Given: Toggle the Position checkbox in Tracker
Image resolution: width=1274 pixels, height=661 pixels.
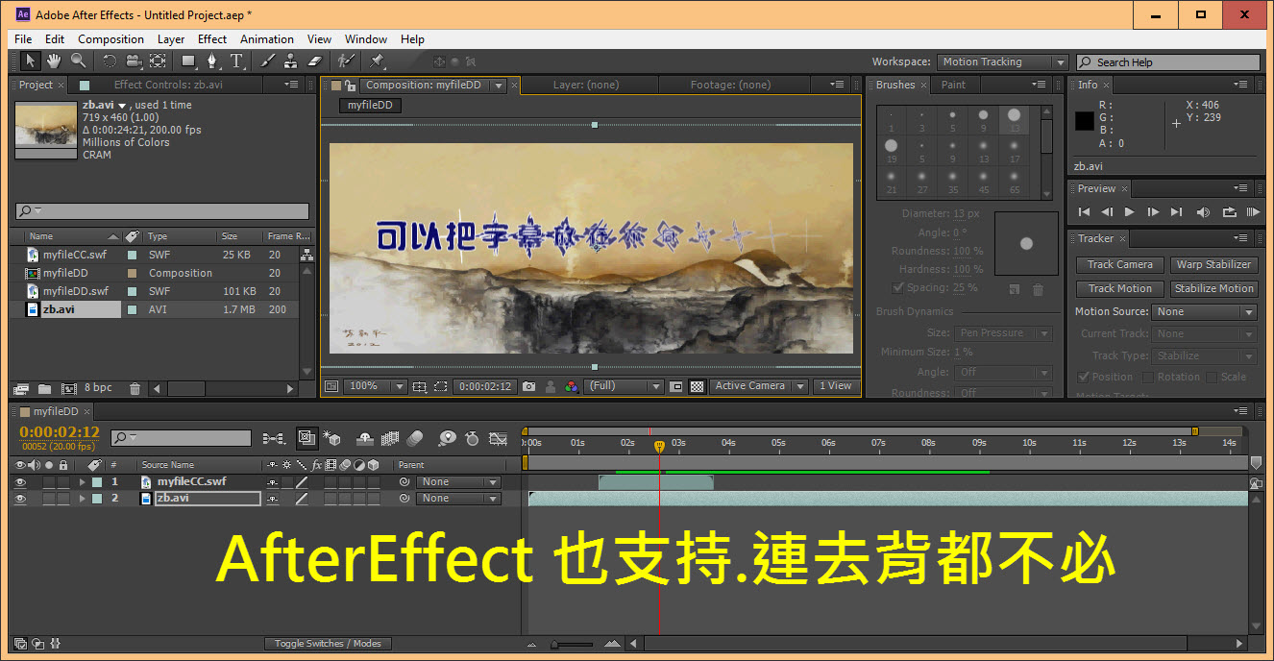Looking at the screenshot, I should [x=1084, y=377].
